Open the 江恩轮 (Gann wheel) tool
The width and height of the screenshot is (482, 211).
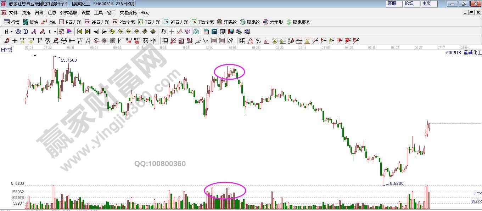click(227, 22)
